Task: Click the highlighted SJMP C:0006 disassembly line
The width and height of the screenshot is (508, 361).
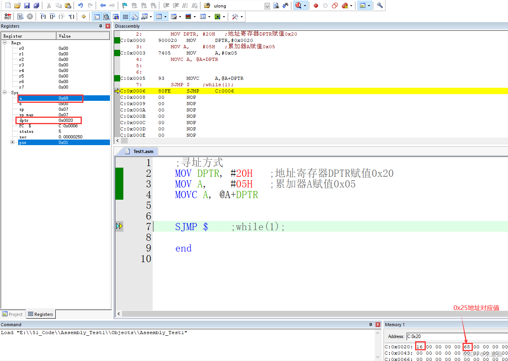Action: tap(314, 91)
